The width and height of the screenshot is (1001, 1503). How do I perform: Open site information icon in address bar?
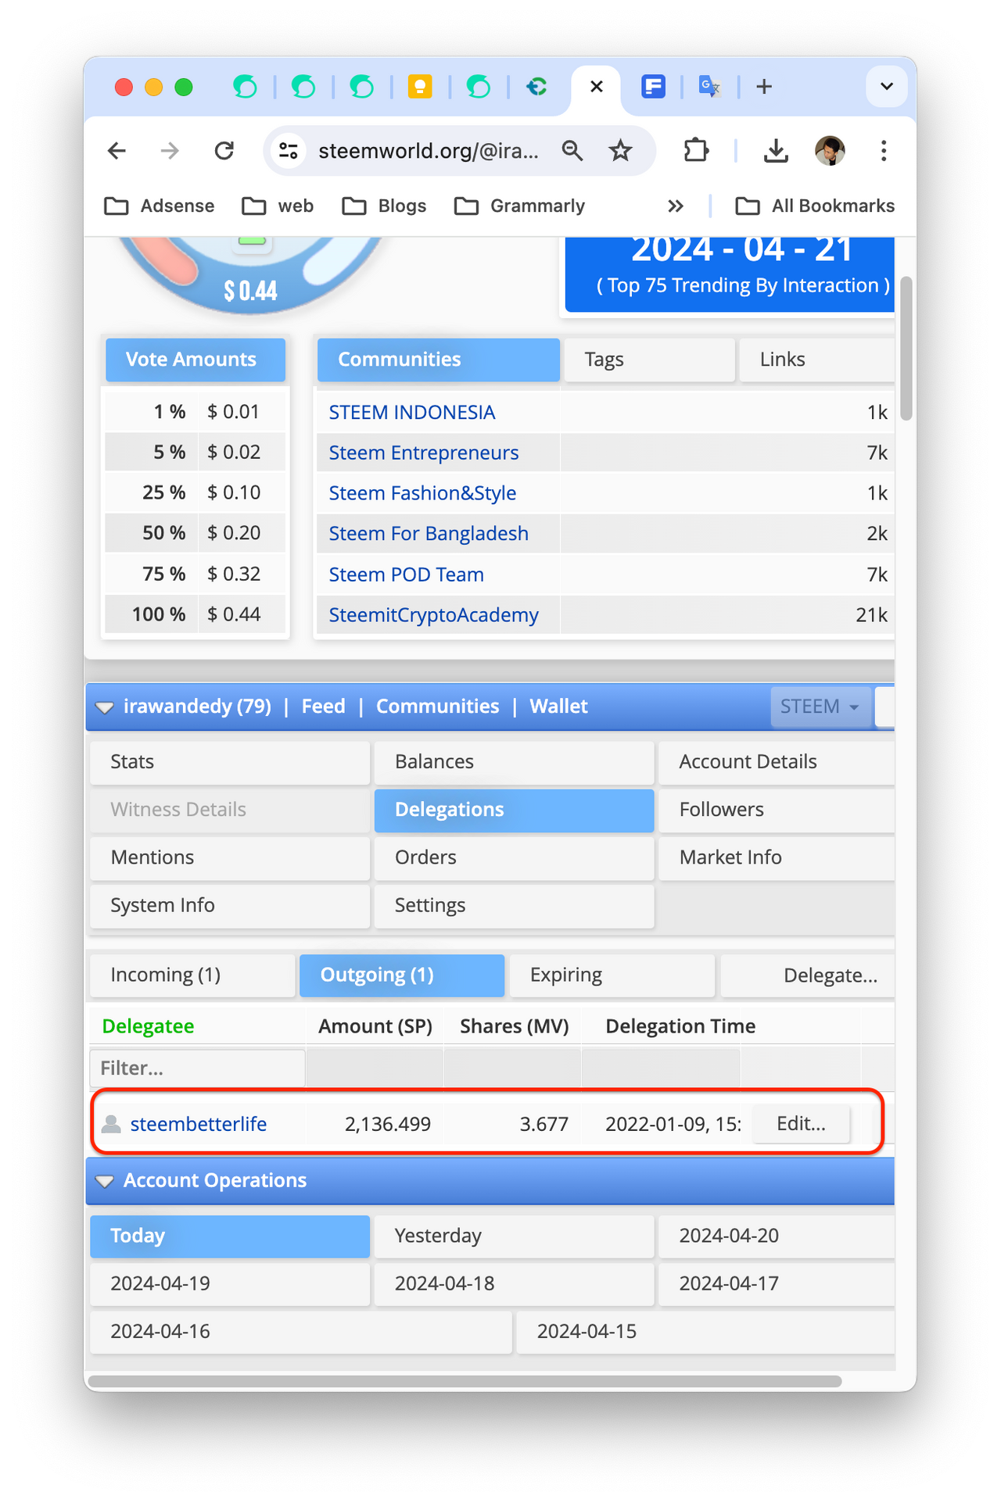289,151
